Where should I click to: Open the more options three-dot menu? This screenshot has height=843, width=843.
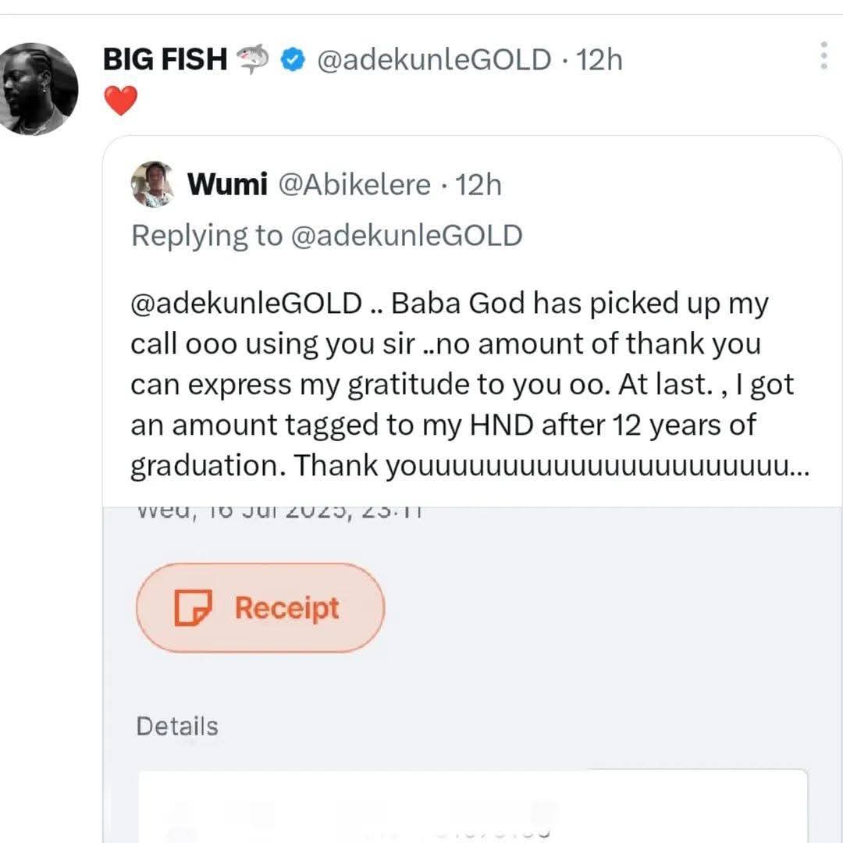pos(823,55)
